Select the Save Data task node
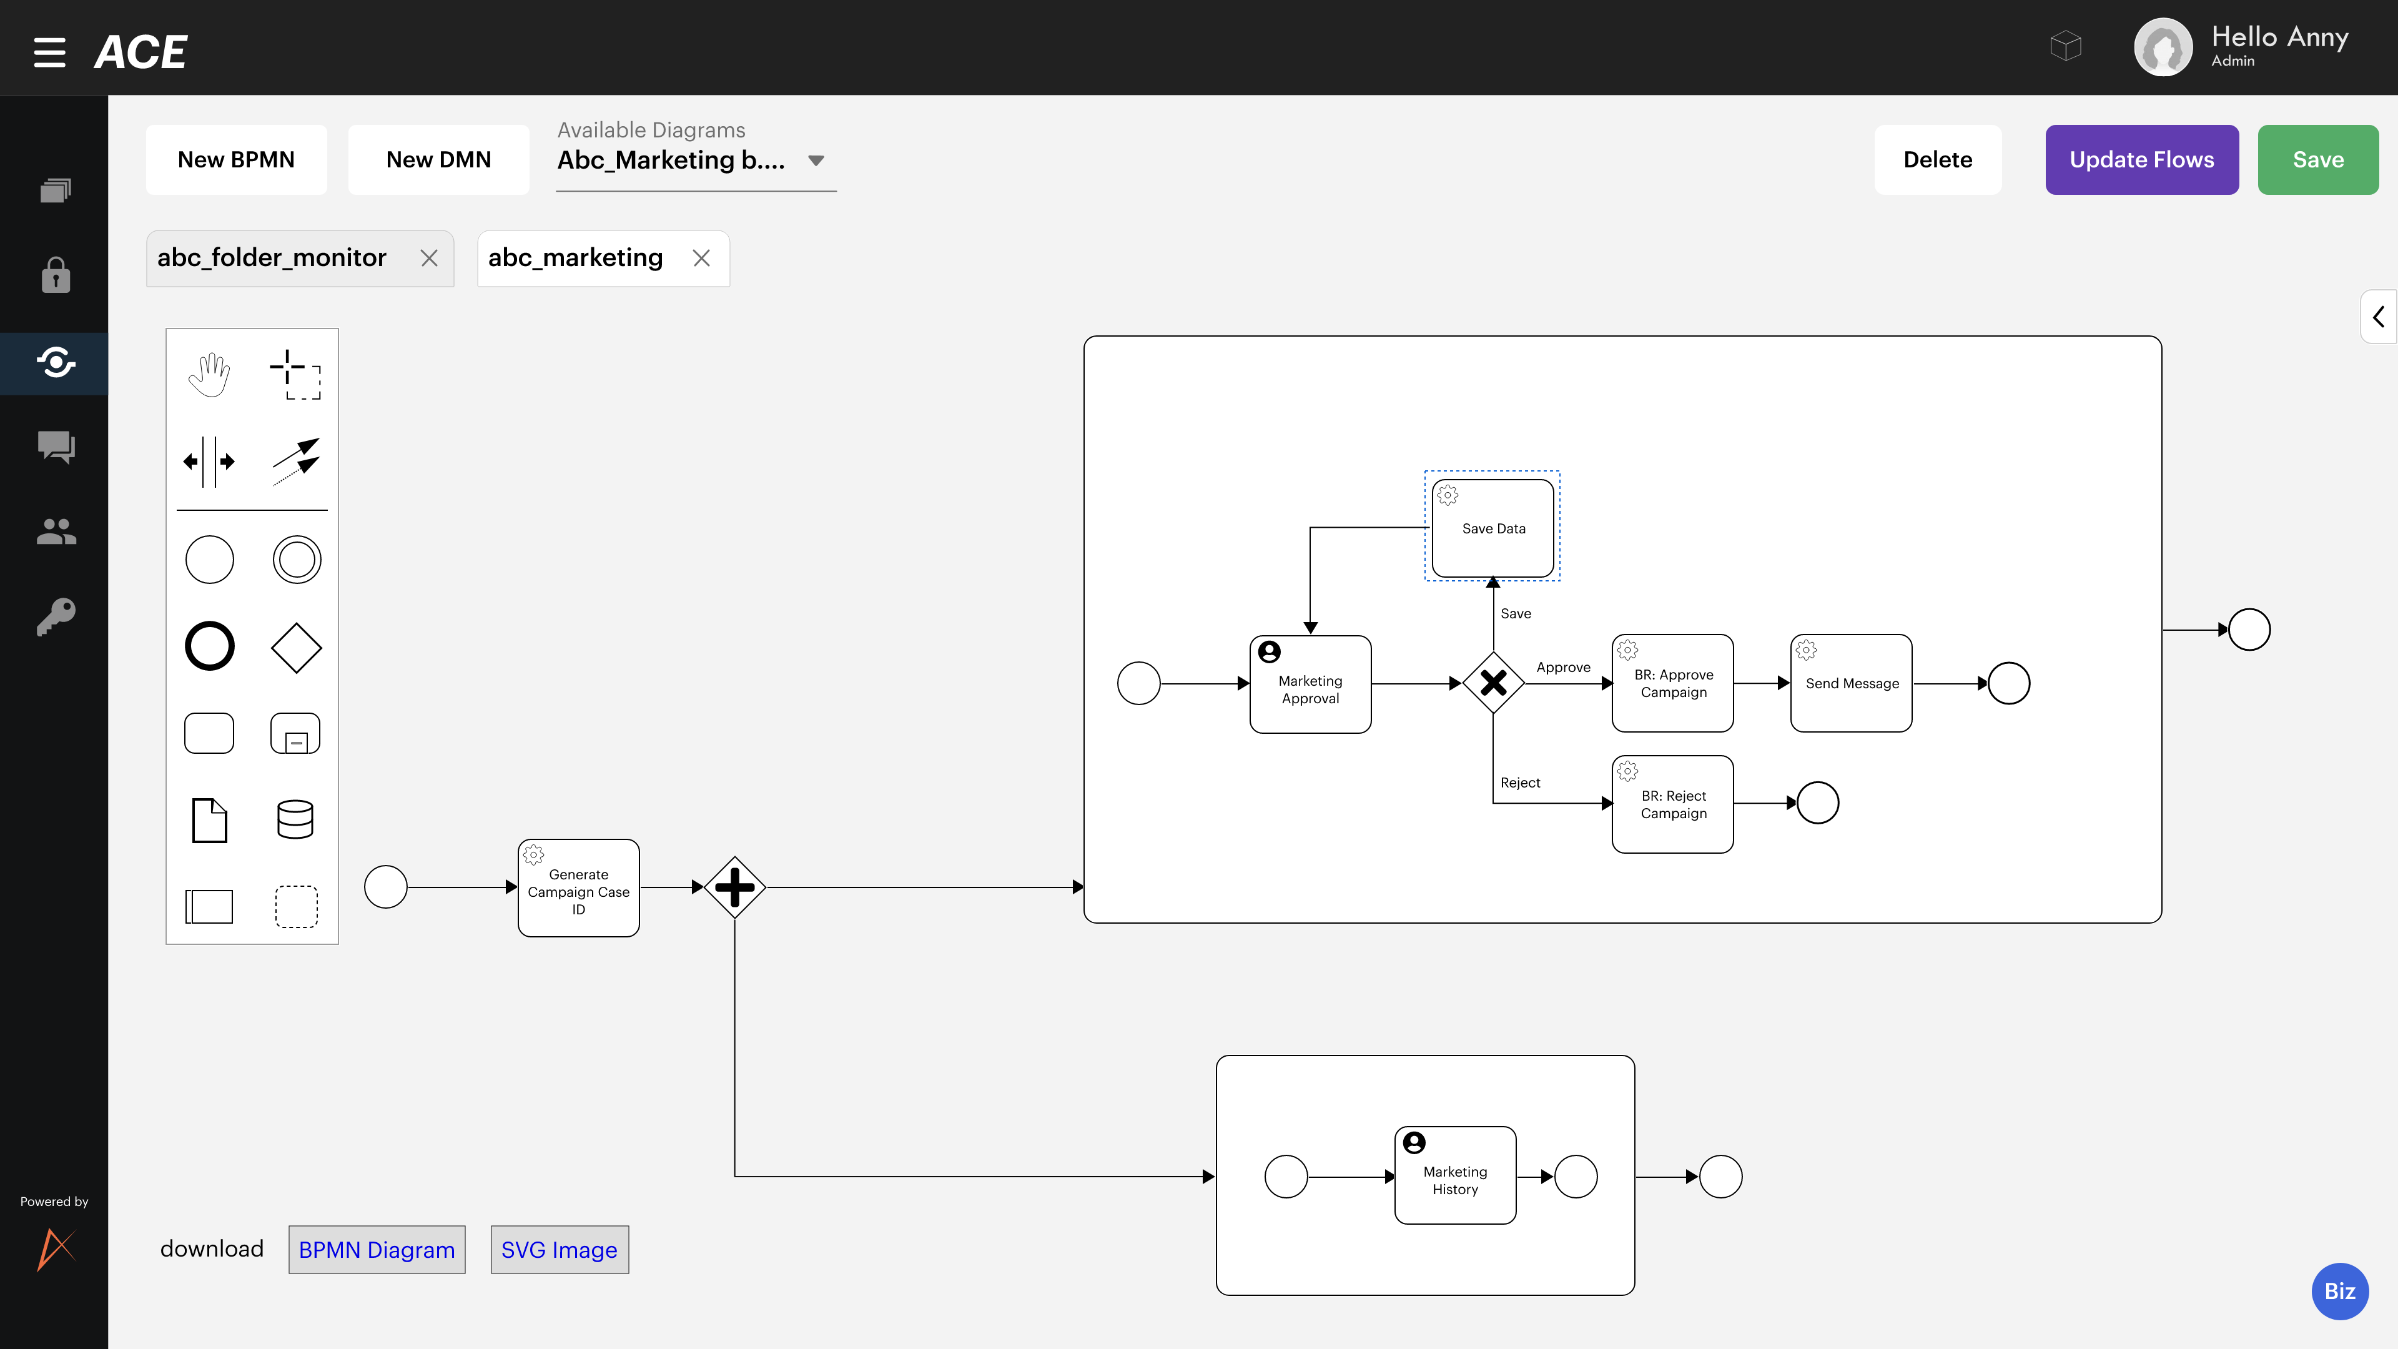The image size is (2398, 1349). [1493, 528]
